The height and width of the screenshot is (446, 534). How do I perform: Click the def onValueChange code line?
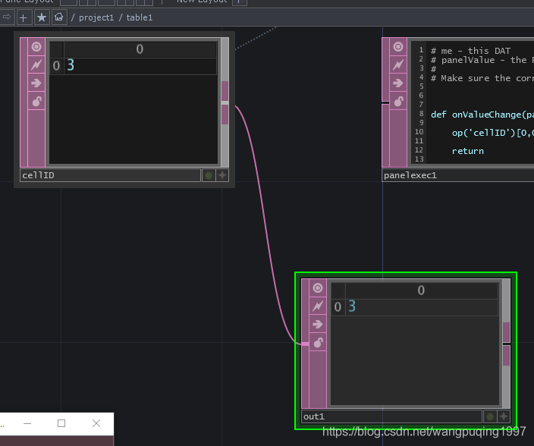[482, 115]
